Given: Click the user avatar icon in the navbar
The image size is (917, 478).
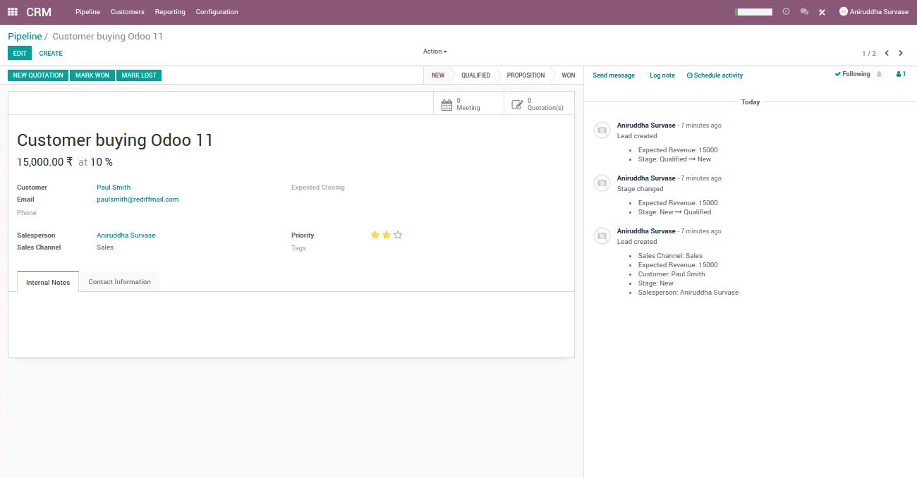Looking at the screenshot, I should (843, 12).
